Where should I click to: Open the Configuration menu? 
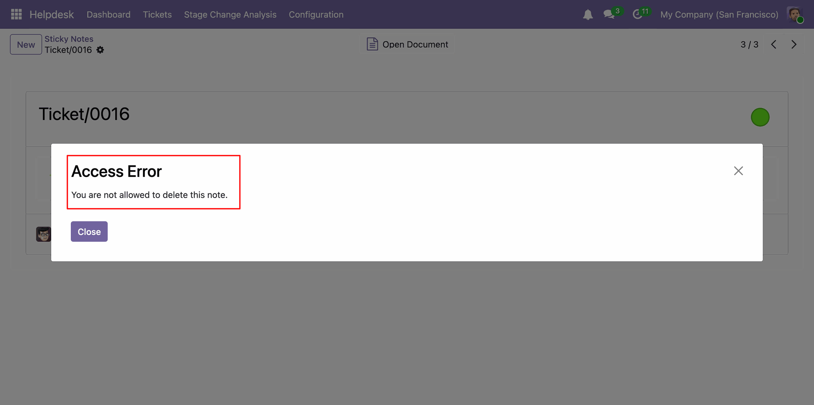click(x=316, y=14)
